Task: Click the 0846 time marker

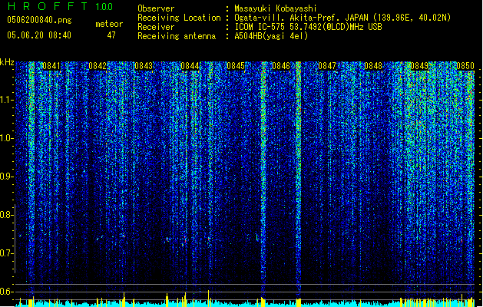Action: [281, 66]
